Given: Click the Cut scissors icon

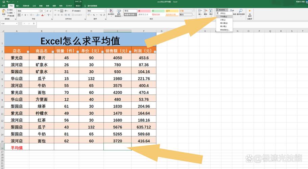Looking at the screenshot, I should (x=8, y=10).
